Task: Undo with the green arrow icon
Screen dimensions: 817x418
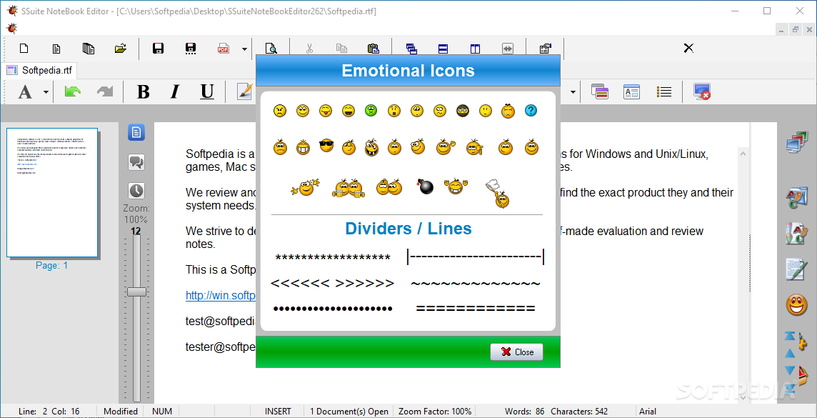Action: click(x=72, y=91)
